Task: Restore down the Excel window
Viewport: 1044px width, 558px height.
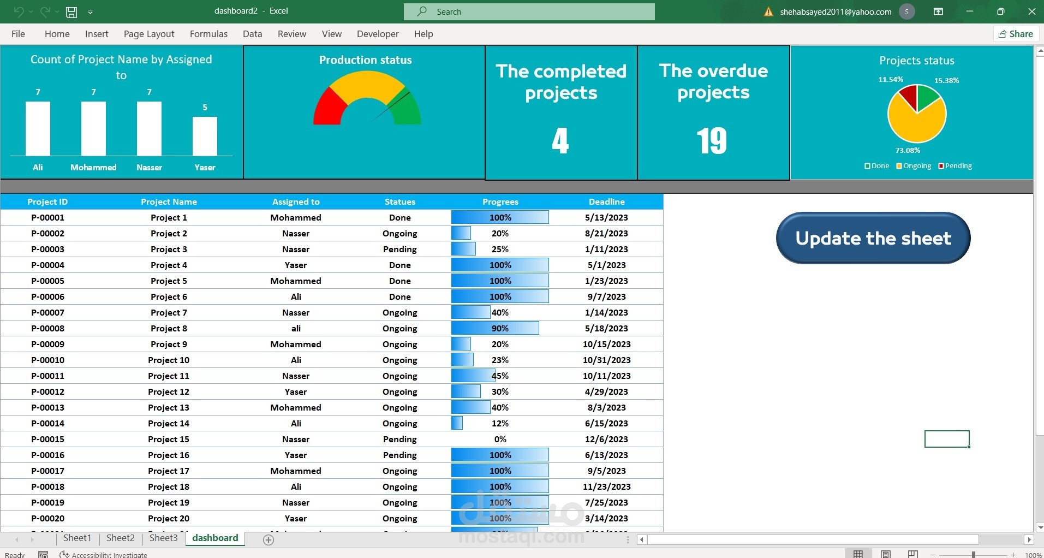Action: point(1000,11)
